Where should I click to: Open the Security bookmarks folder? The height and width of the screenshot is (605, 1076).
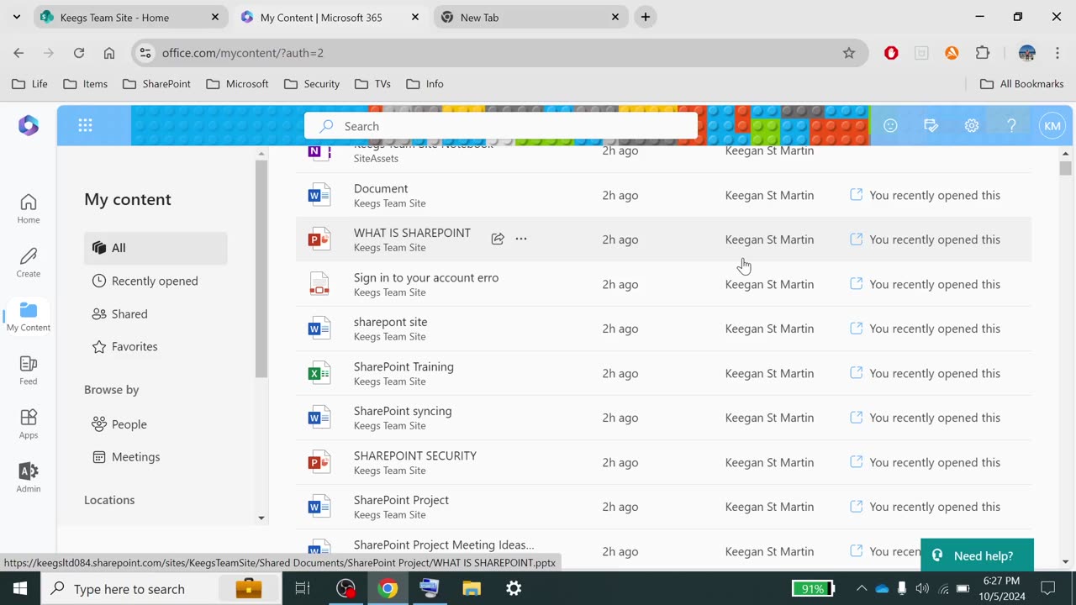click(312, 84)
